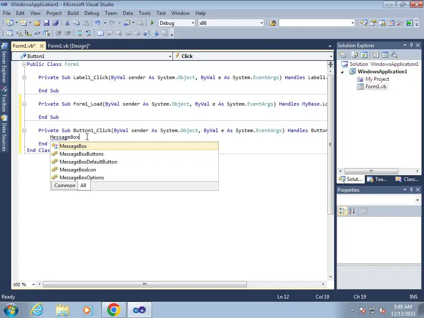The image size is (424, 318).
Task: Click the Refresh icon in Solution Explorer
Action: click(x=364, y=55)
